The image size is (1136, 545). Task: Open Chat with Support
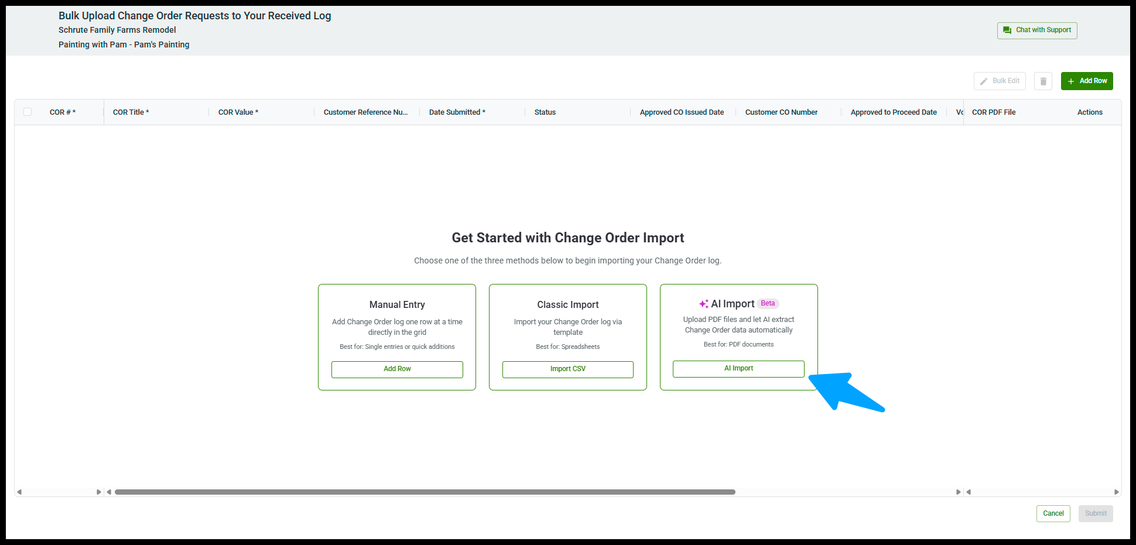(x=1037, y=30)
